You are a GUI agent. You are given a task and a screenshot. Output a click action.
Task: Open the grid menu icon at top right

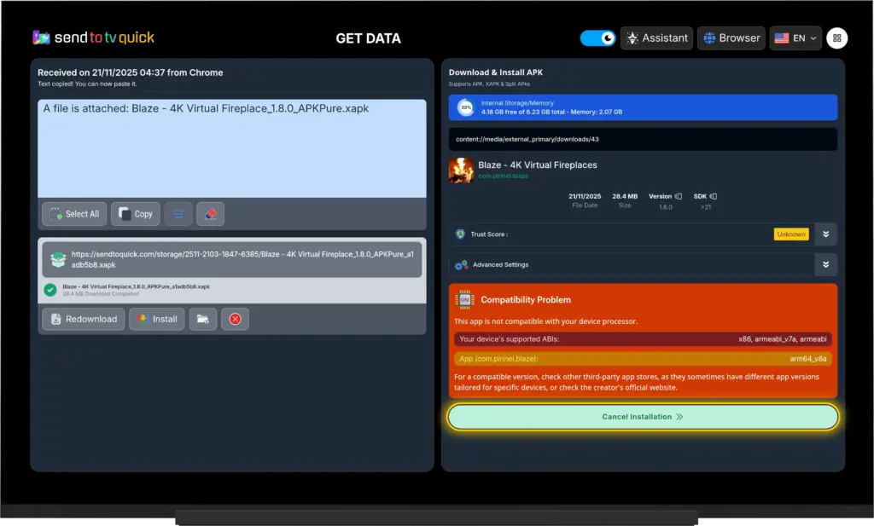coord(836,38)
